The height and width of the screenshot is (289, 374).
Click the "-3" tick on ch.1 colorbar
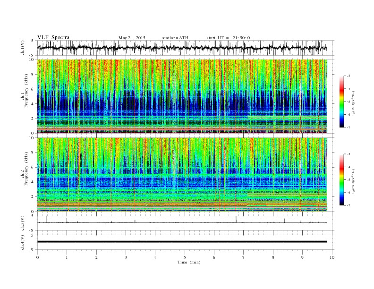[348, 76]
